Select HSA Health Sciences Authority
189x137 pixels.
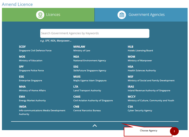tap(141, 68)
